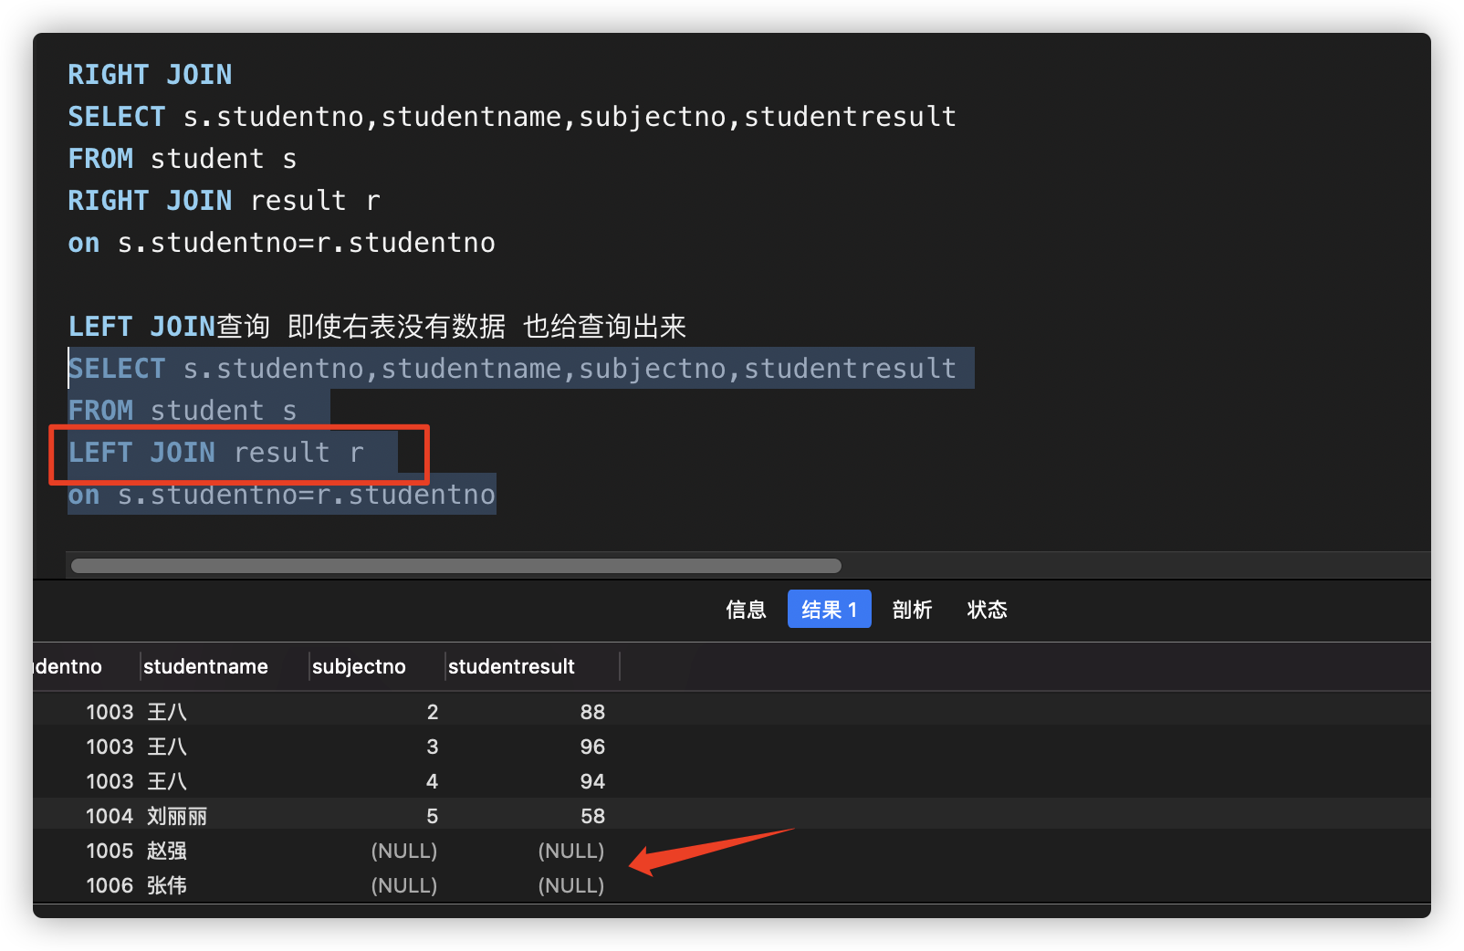
Task: Switch to the 信息 tab
Action: 746,610
